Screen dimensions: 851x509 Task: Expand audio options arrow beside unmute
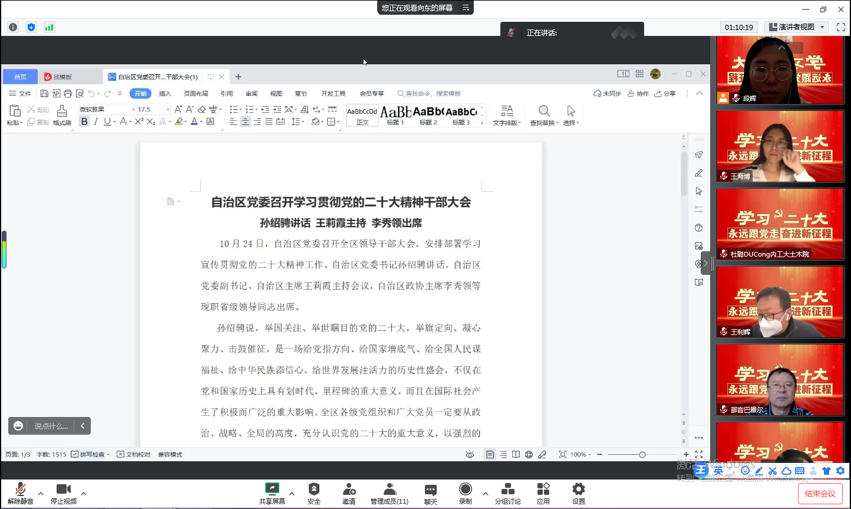[x=41, y=493]
